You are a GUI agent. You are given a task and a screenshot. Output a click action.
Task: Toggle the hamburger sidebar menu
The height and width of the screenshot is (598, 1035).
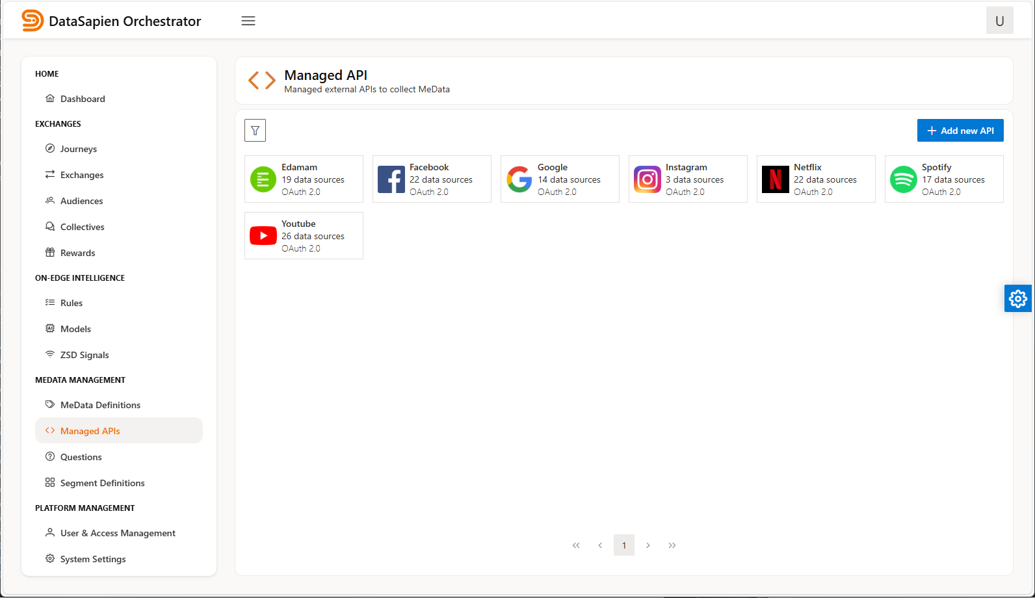point(248,21)
